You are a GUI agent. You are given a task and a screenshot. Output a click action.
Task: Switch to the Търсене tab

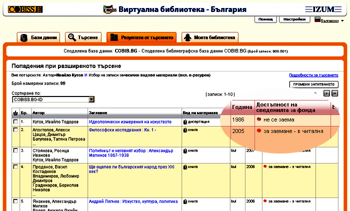point(83,37)
